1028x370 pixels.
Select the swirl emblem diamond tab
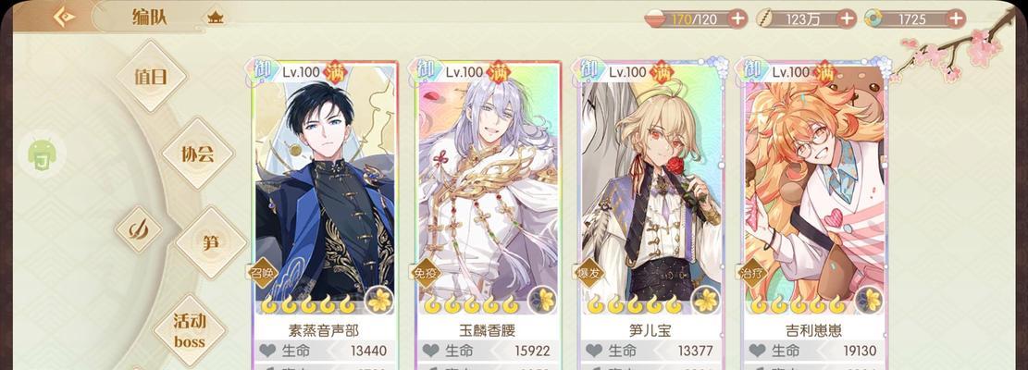pos(139,229)
